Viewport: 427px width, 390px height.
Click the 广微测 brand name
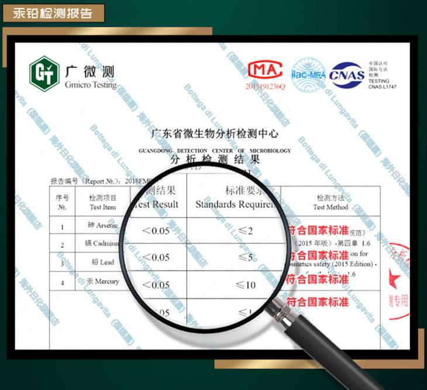click(89, 71)
